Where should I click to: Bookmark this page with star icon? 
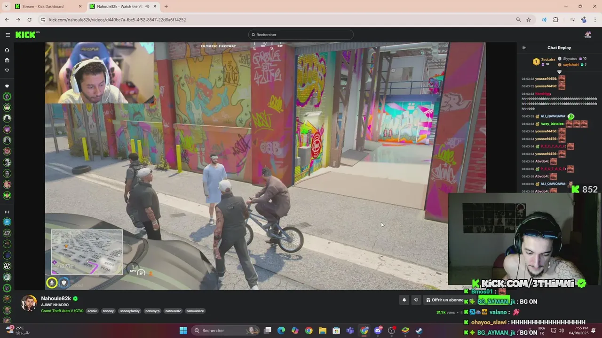click(529, 20)
